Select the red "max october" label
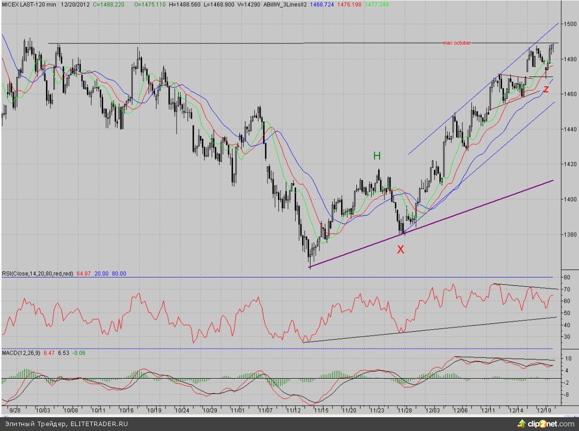 click(457, 43)
